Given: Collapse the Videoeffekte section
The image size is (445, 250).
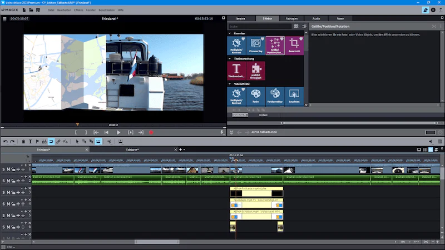Looking at the screenshot, I should [x=230, y=84].
